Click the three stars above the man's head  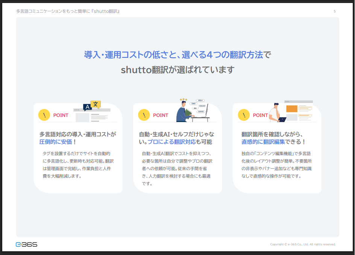[184, 100]
